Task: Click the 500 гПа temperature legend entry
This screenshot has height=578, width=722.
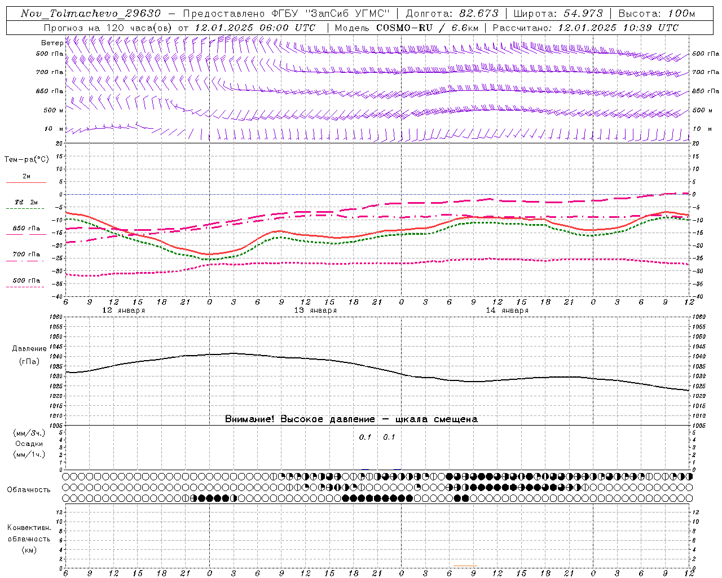Action: click(x=27, y=281)
